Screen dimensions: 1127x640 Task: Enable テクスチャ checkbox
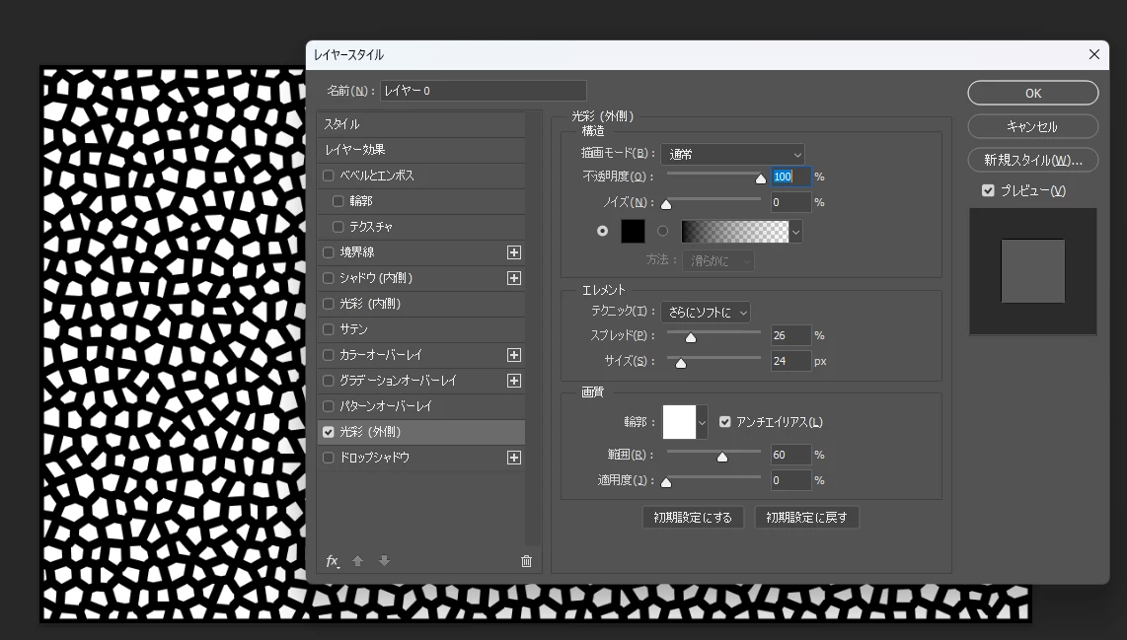[338, 227]
